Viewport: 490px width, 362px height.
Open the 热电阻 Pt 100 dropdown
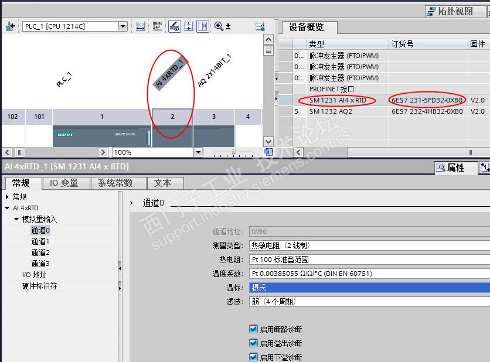click(370, 259)
